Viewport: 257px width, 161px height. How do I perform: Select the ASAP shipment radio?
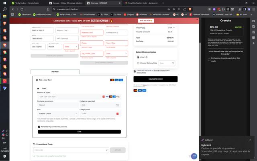click(x=138, y=57)
